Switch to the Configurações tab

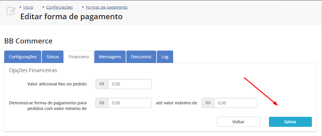pyautogui.click(x=23, y=57)
